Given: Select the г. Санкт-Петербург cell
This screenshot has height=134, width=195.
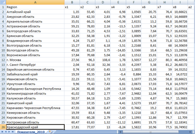Looking at the screenshot, I should 35,65.
